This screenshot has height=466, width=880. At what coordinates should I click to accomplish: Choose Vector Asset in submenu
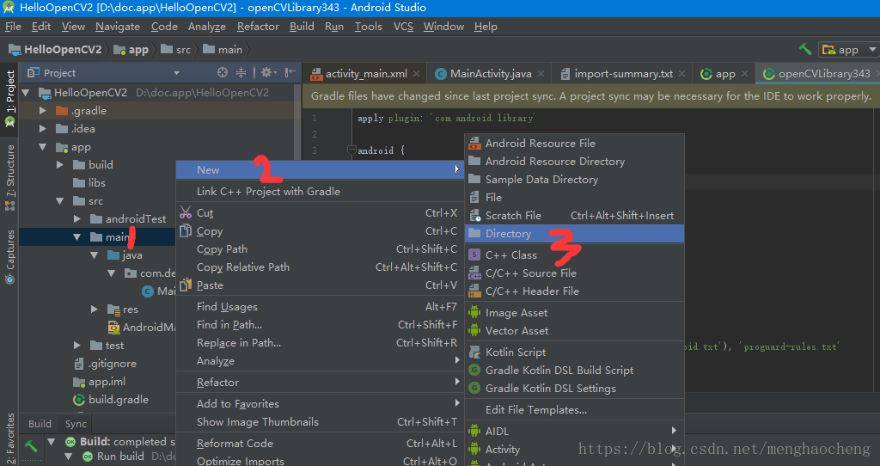pos(575,331)
